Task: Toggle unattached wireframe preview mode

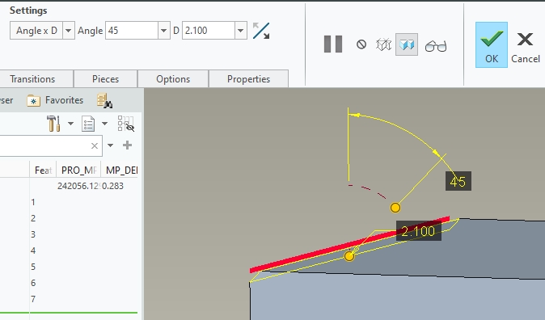Action: (x=384, y=44)
